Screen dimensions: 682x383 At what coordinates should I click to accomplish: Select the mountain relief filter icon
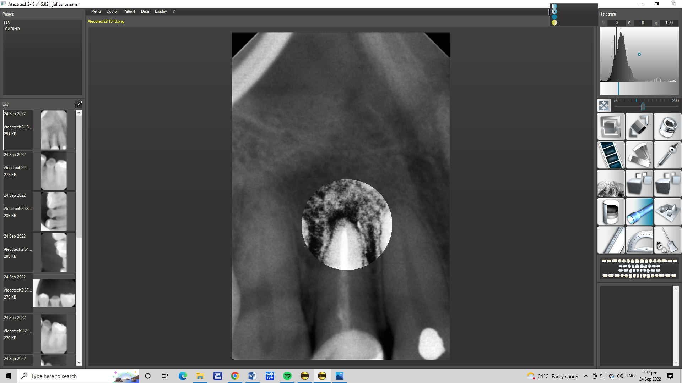click(x=611, y=183)
